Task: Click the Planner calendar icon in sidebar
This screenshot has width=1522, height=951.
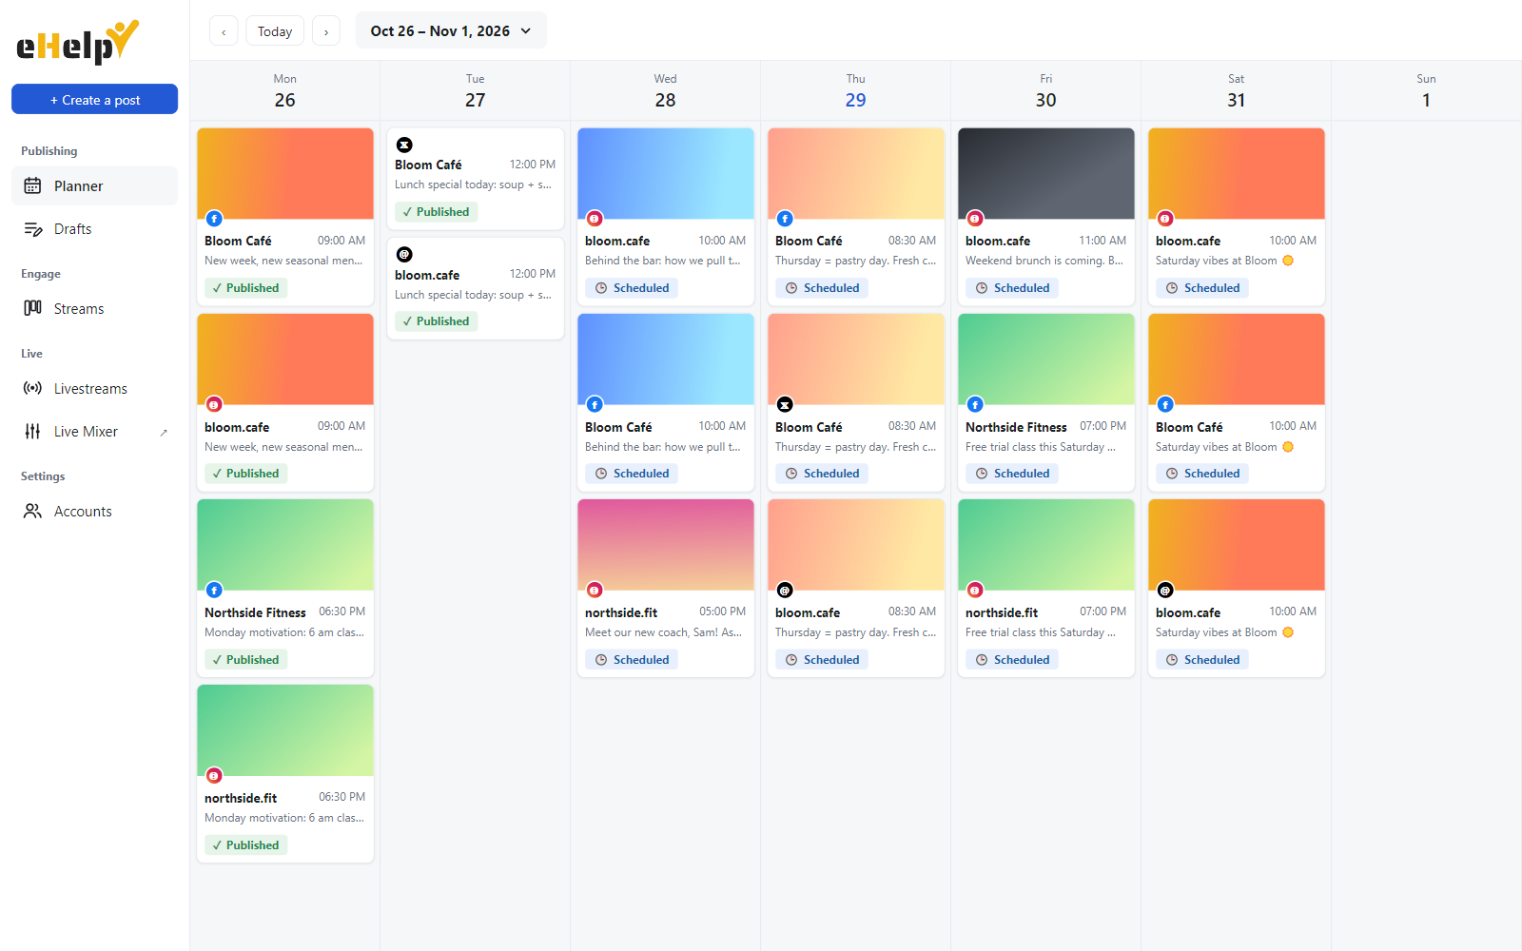Action: [32, 185]
